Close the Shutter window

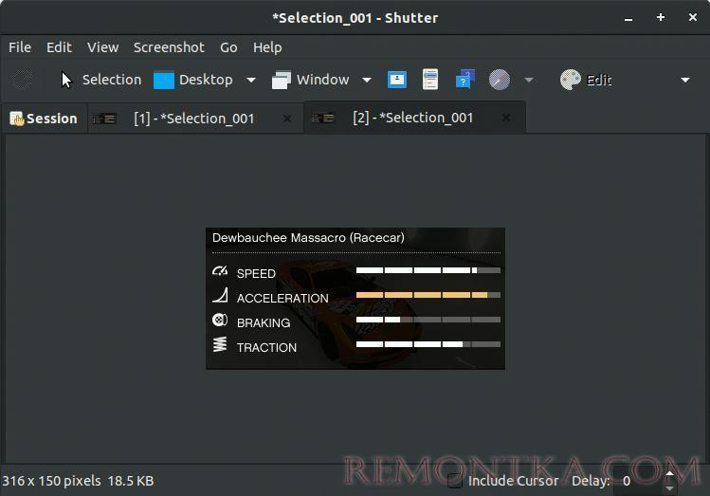point(692,17)
